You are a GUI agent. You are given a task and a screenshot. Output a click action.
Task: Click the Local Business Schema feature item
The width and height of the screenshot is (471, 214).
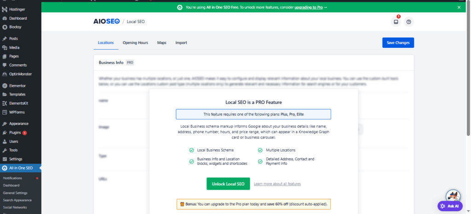pos(212,150)
